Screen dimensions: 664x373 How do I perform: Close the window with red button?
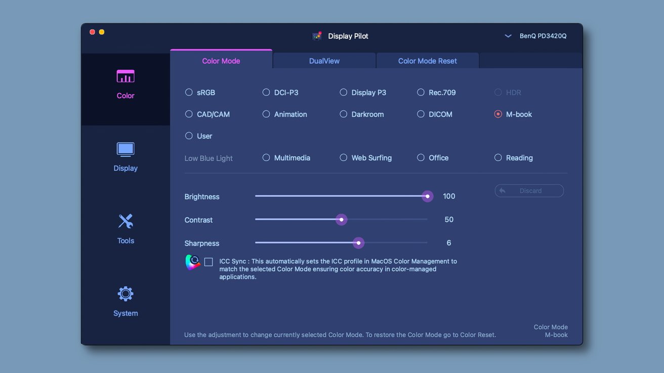click(92, 32)
